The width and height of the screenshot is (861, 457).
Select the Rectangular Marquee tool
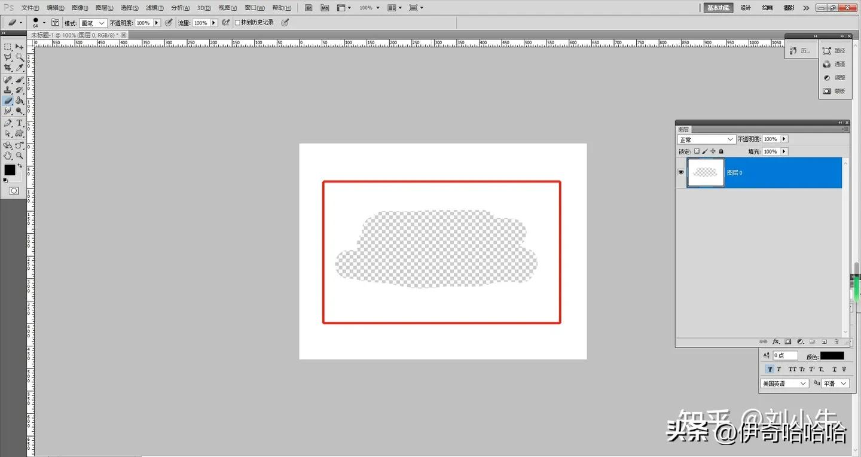[8, 46]
